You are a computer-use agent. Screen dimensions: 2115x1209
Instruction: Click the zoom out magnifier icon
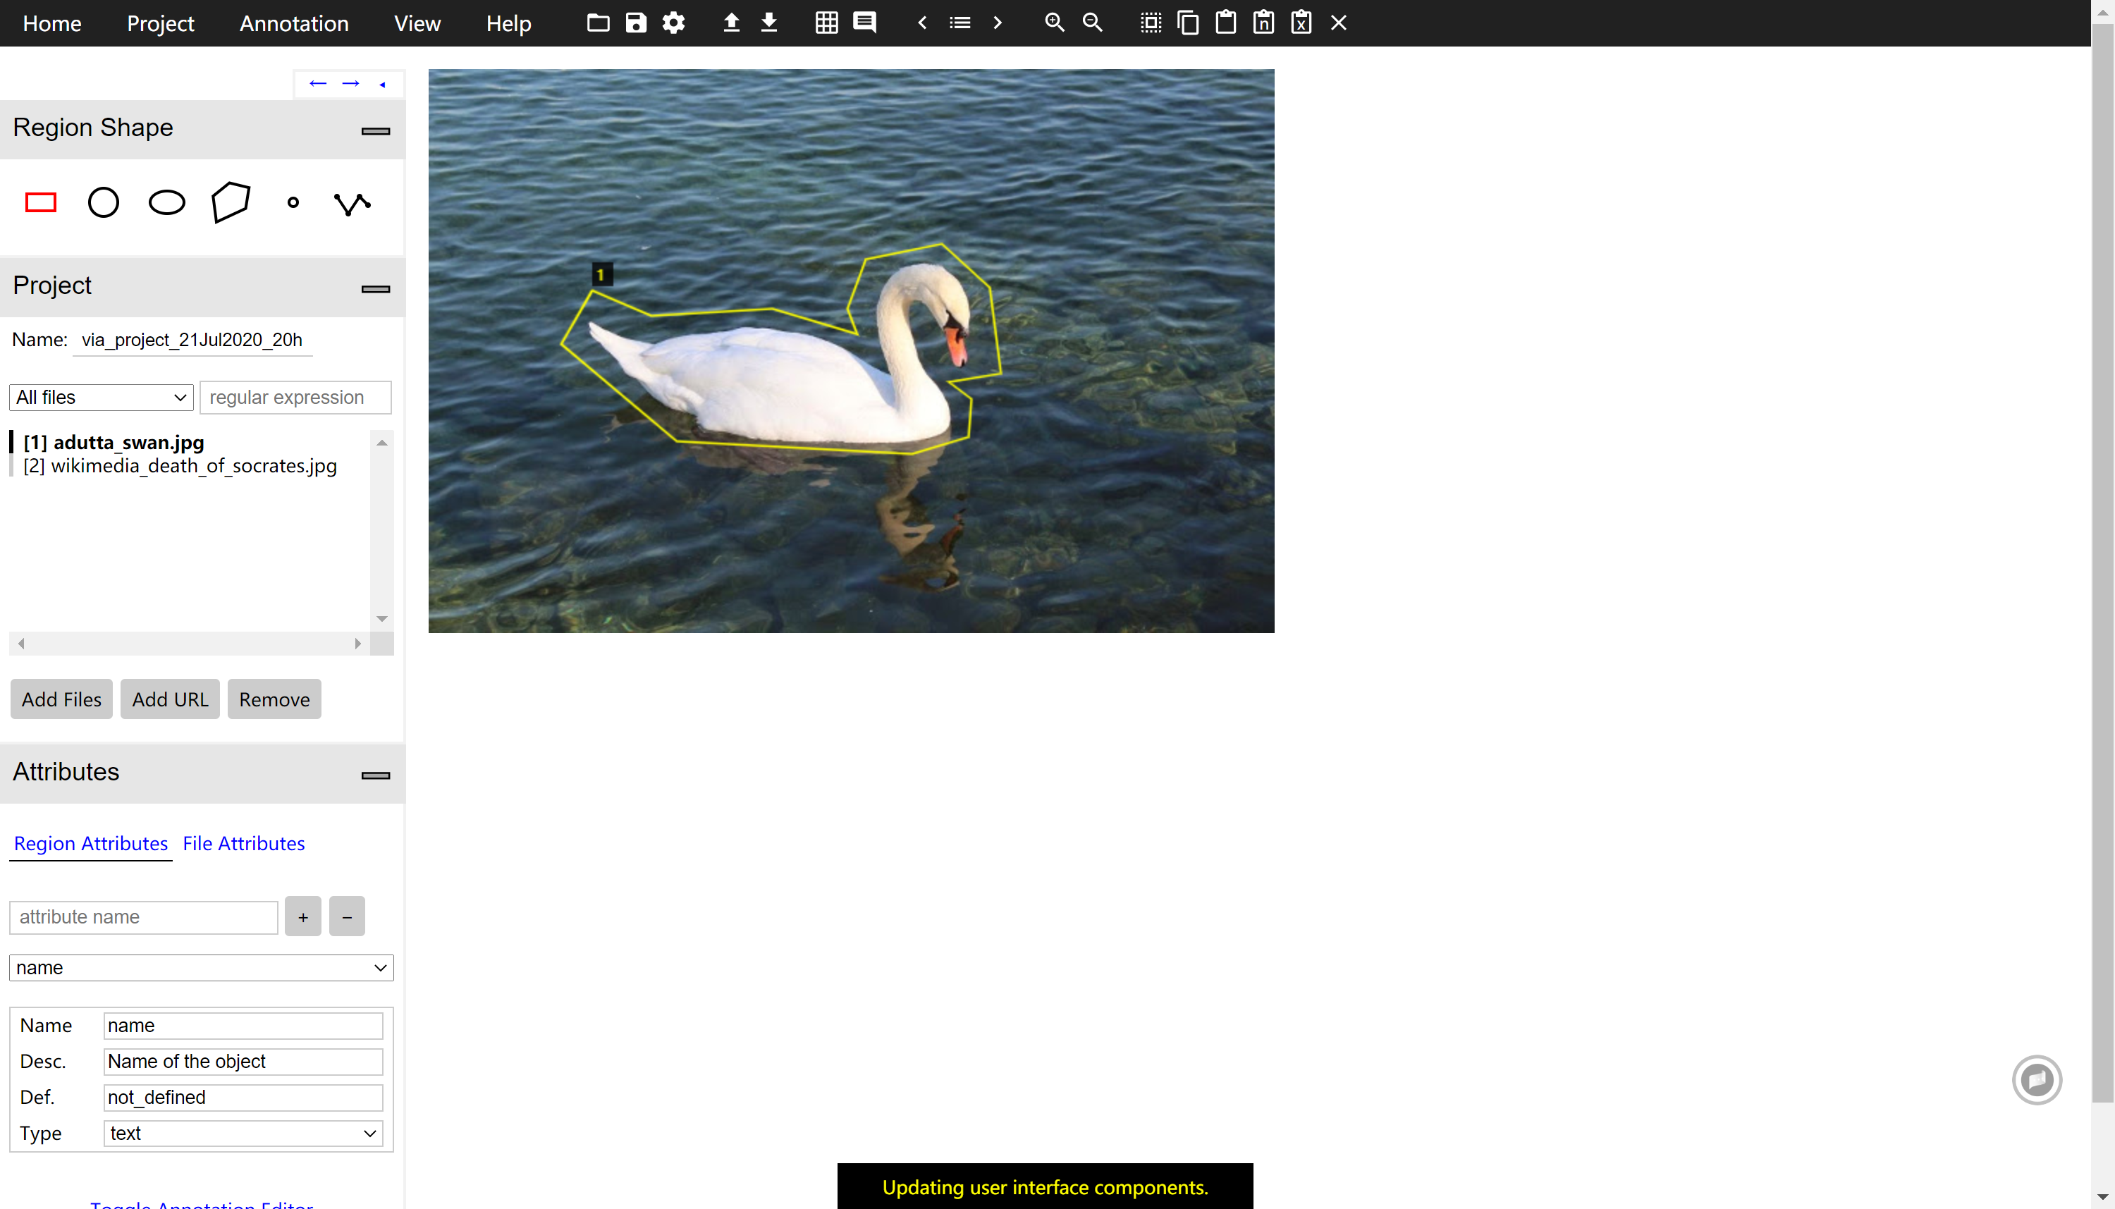click(1093, 23)
